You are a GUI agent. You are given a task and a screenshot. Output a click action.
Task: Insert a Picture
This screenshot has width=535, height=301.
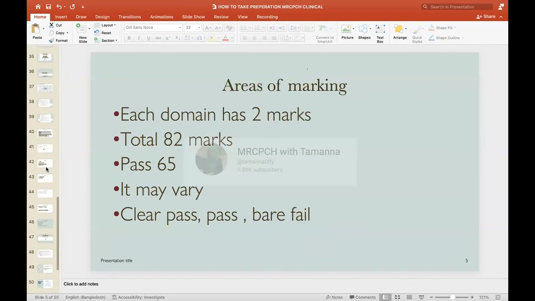pos(347,33)
